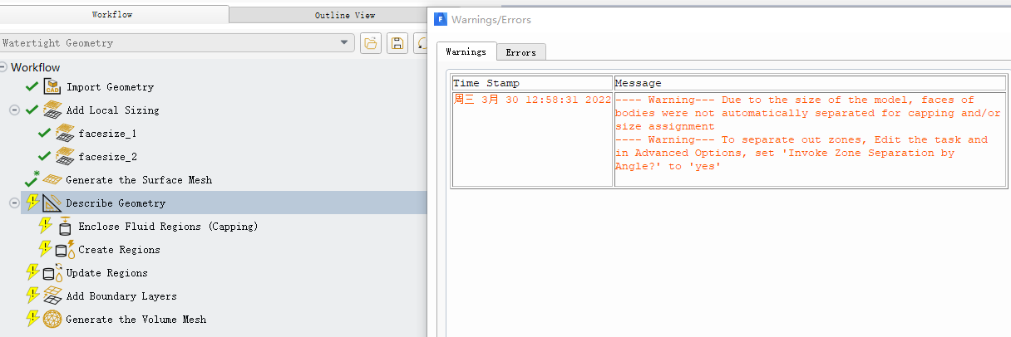Select the Update Regions task
Image resolution: width=1011 pixels, height=337 pixels.
[106, 272]
